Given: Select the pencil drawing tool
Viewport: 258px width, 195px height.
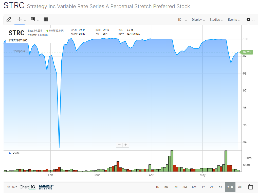Looking at the screenshot, I should tap(9, 19).
